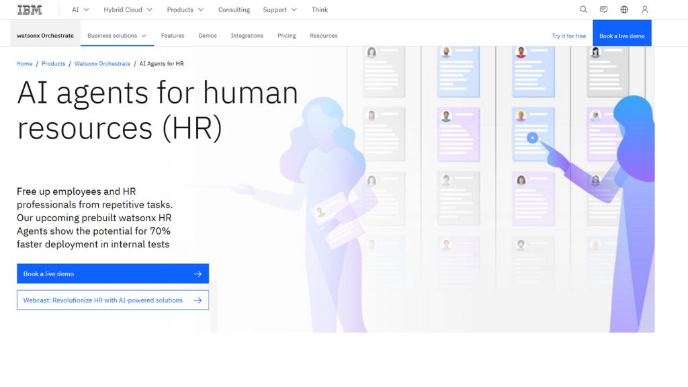
Task: Click arrow icon on blue Book a live demo button
Action: 198,274
